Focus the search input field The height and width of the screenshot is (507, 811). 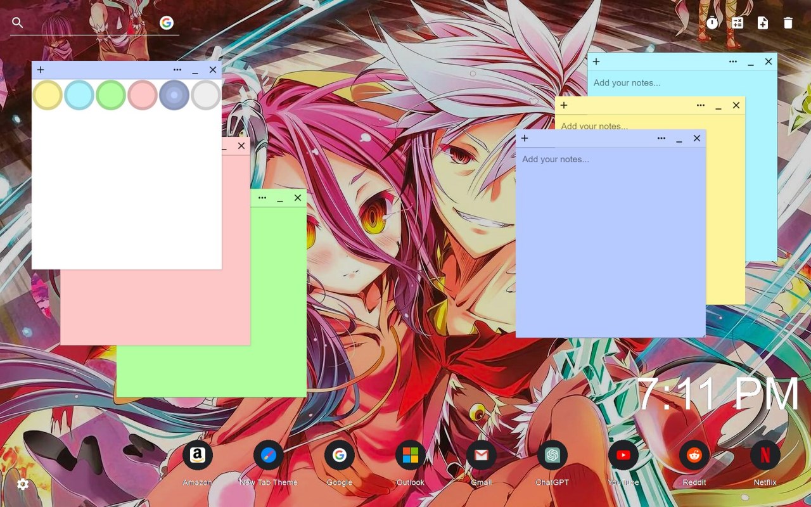pyautogui.click(x=91, y=23)
